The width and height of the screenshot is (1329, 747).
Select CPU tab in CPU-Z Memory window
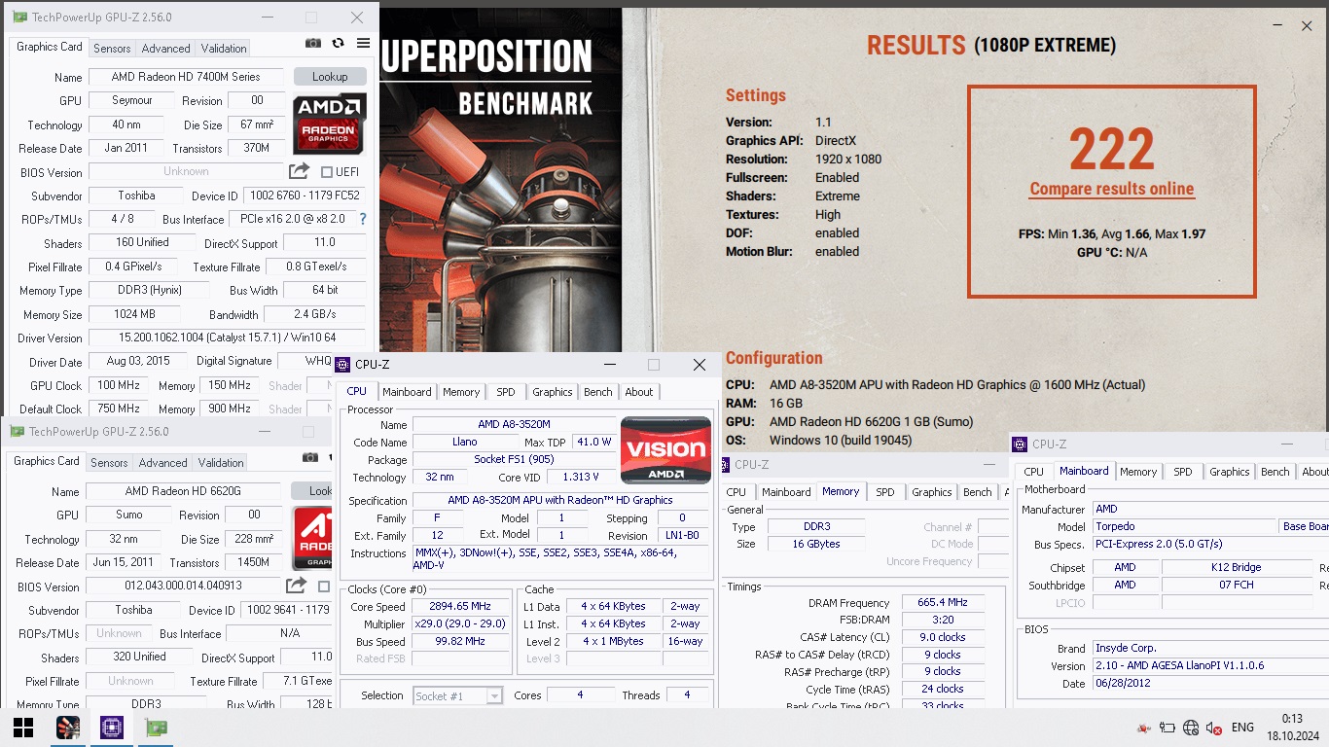(736, 492)
